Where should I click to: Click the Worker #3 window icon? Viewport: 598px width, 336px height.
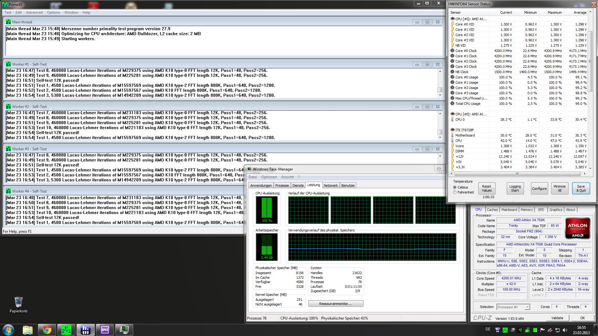(x=8, y=149)
